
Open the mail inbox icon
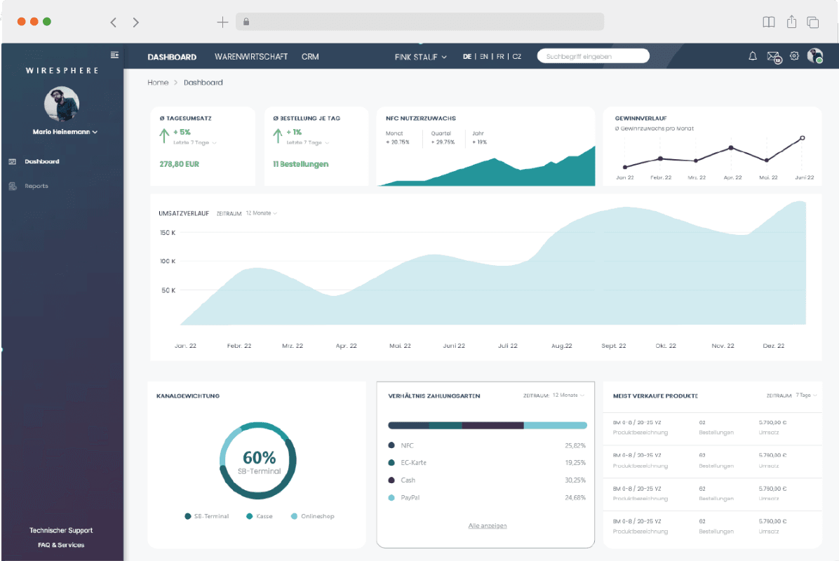click(773, 57)
